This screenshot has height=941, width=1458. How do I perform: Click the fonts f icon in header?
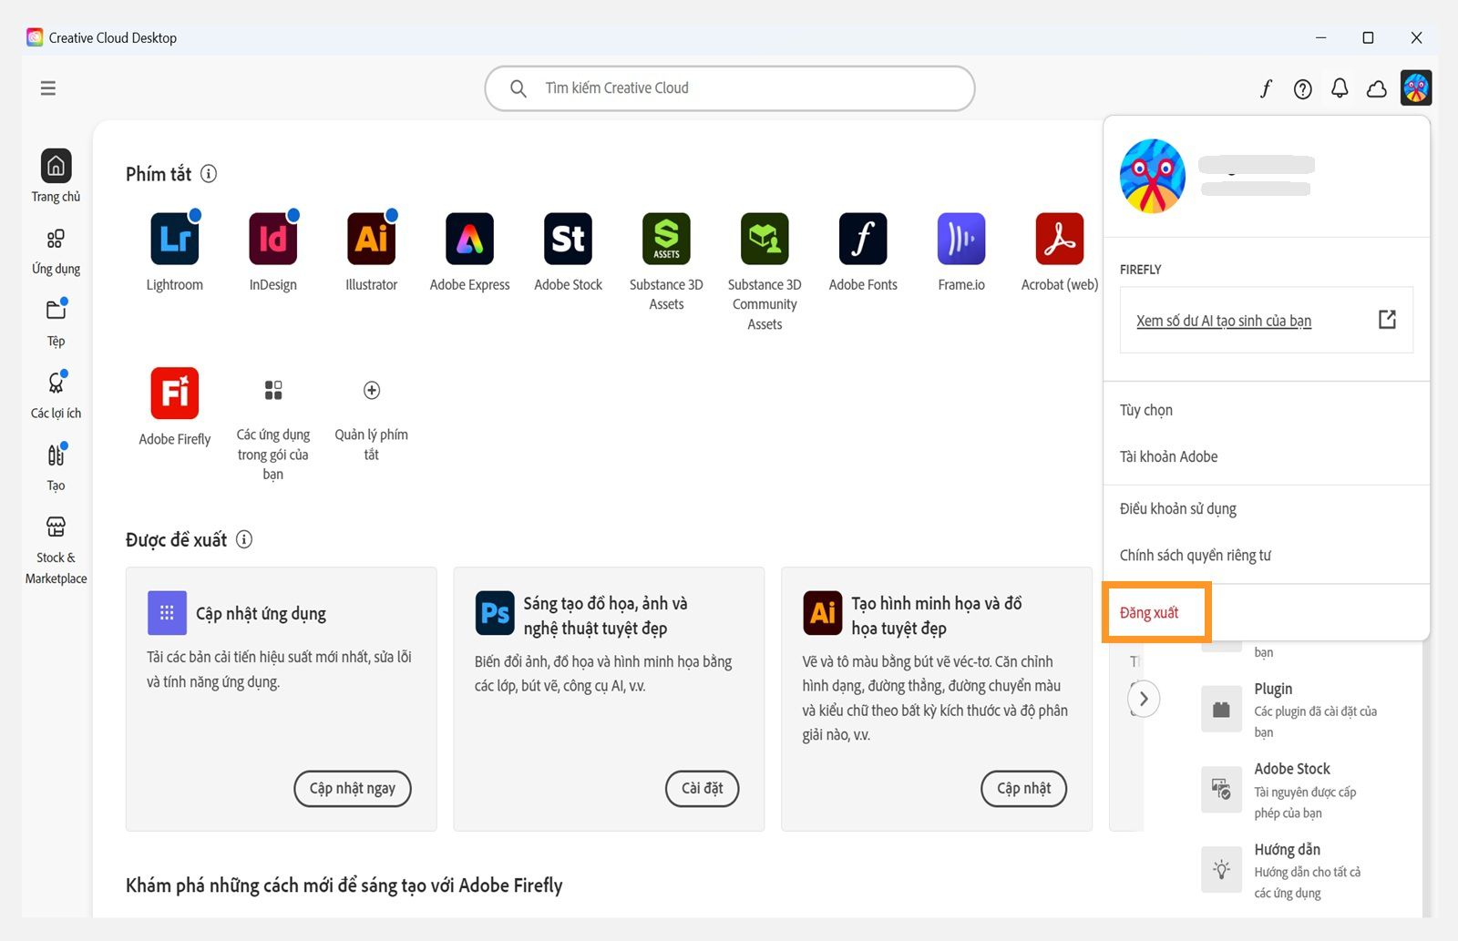pyautogui.click(x=1267, y=88)
